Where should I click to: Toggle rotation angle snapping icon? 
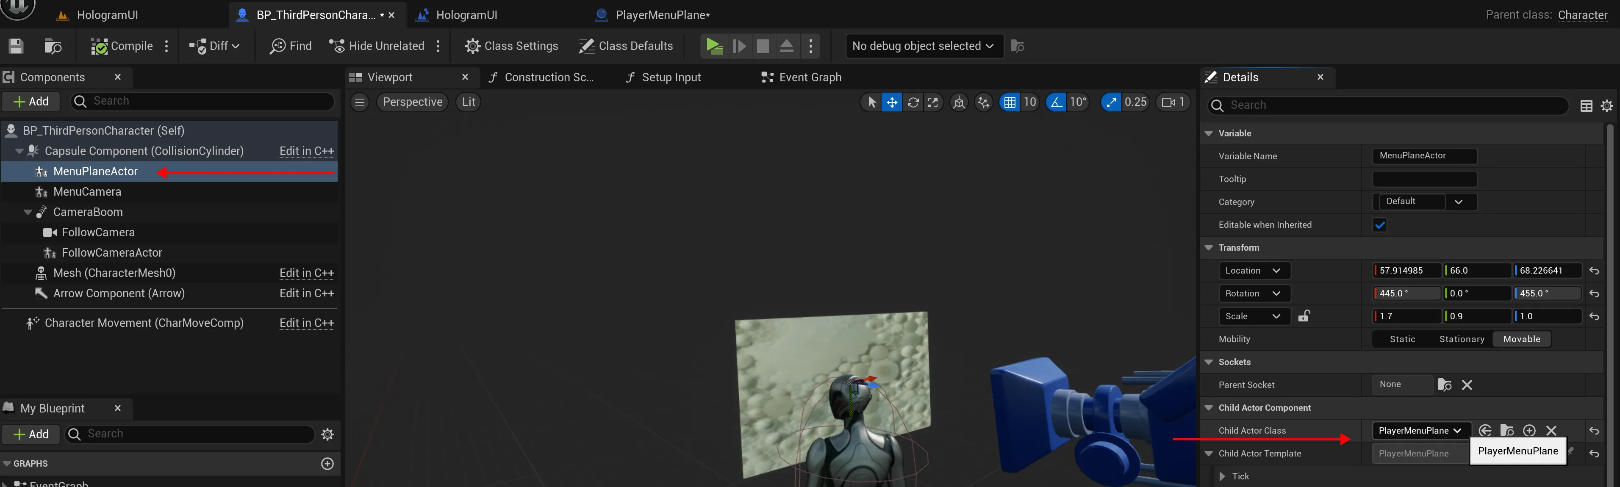[x=1057, y=102]
